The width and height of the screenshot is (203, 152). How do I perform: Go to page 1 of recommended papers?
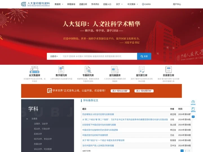pos(182,151)
